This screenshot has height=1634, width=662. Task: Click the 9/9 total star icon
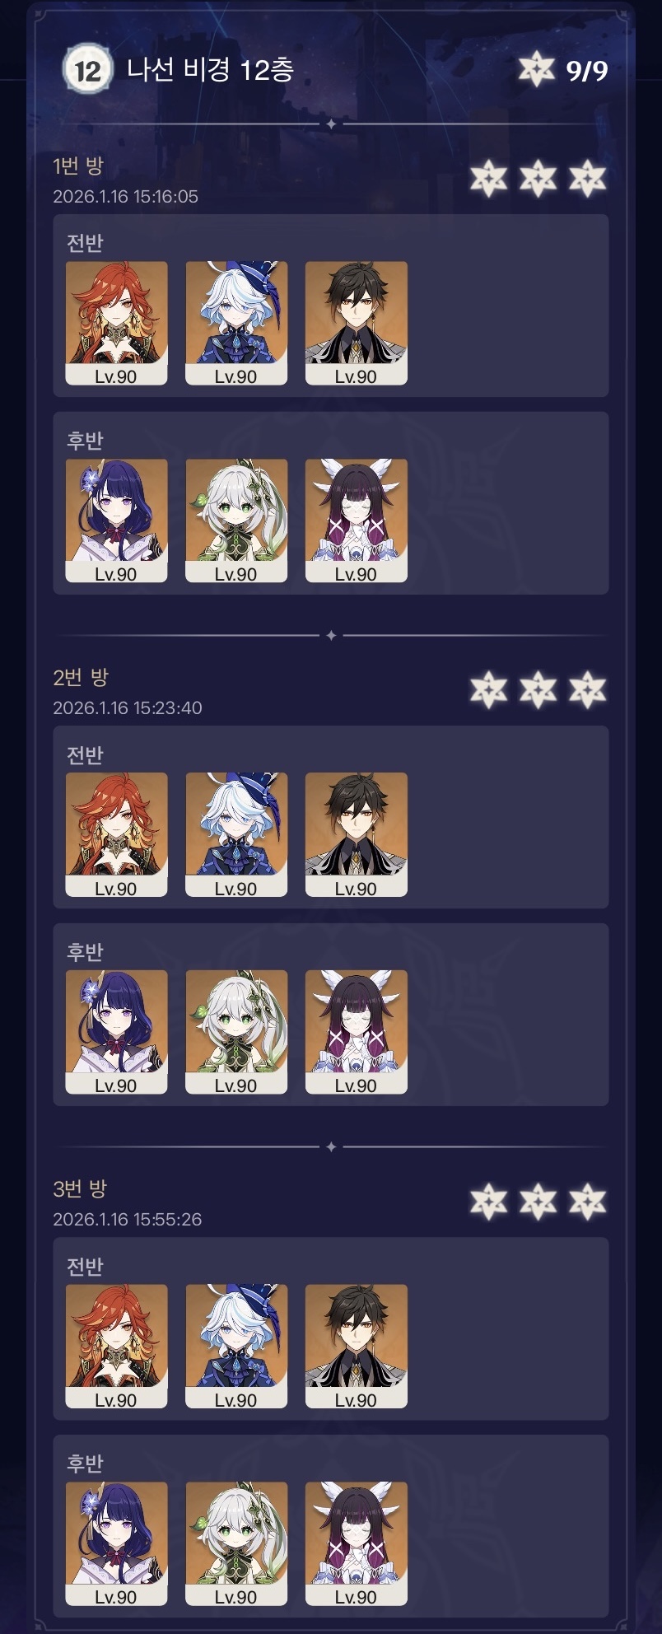pyautogui.click(x=536, y=70)
